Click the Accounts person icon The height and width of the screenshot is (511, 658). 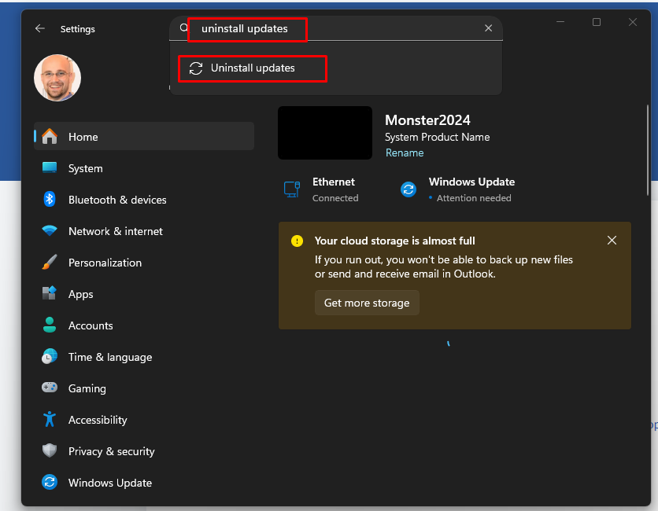point(50,325)
